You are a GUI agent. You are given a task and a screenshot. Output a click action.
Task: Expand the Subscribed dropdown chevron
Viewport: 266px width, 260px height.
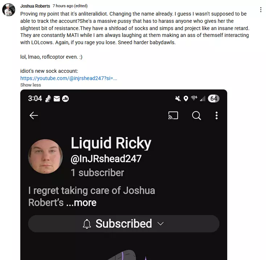point(160,224)
